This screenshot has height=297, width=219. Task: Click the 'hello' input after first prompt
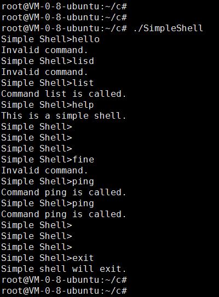click(86, 39)
